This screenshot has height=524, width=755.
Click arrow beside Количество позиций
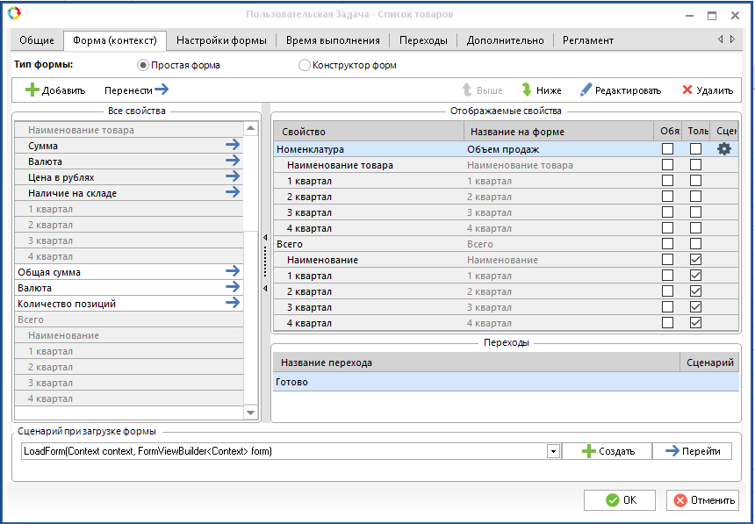pyautogui.click(x=232, y=304)
